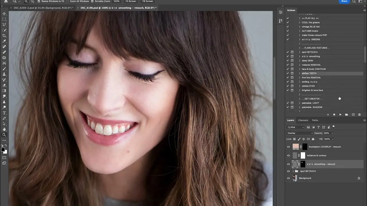The image size is (367, 206).
Task: Select the Gradient tool
Action: coord(4,91)
